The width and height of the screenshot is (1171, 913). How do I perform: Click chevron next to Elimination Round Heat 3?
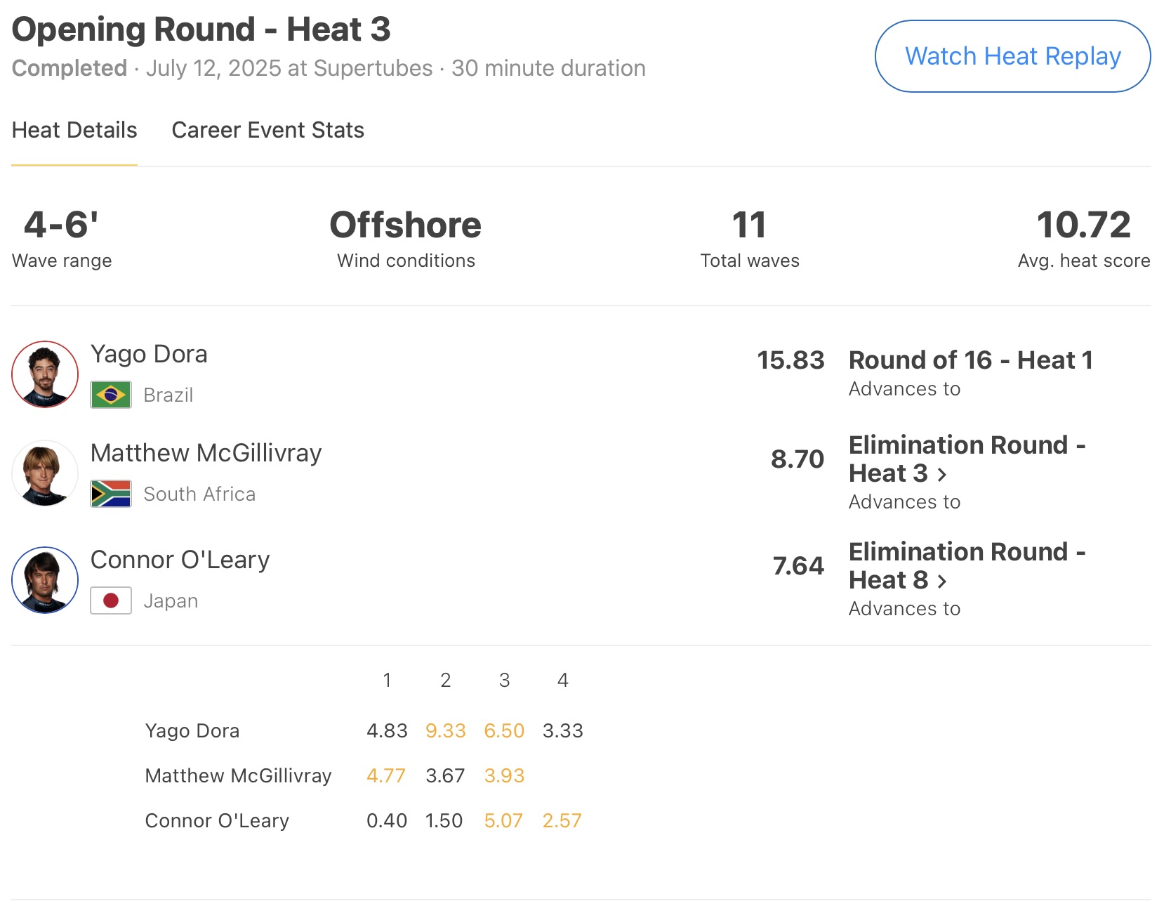coord(942,475)
